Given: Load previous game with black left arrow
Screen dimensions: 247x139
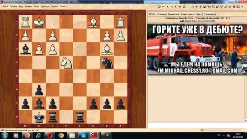Looking at the screenshot, I should [196, 7].
